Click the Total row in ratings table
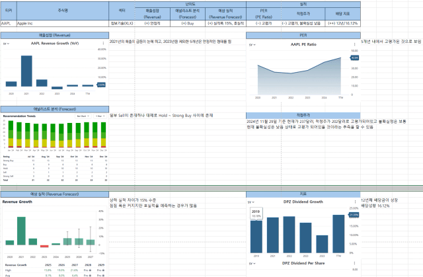The width and height of the screenshot is (423, 277). (x=55, y=180)
